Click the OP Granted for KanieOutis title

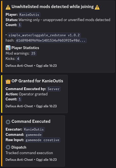(x=37, y=81)
